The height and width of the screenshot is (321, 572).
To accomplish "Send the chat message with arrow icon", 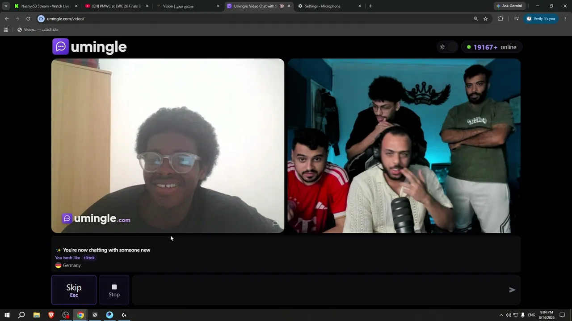I will click(512, 290).
